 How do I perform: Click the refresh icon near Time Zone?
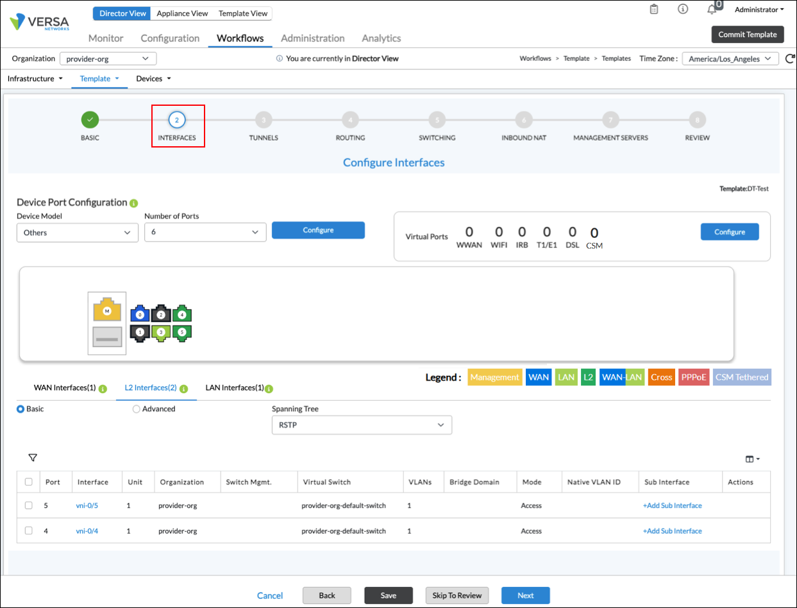[x=790, y=58]
